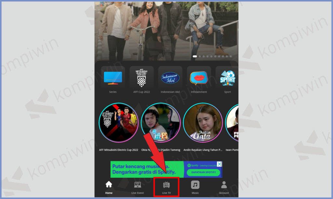Click 'Andin Rayakan Ulang Tahun P...' caption
The image size is (333, 199).
[203, 150]
